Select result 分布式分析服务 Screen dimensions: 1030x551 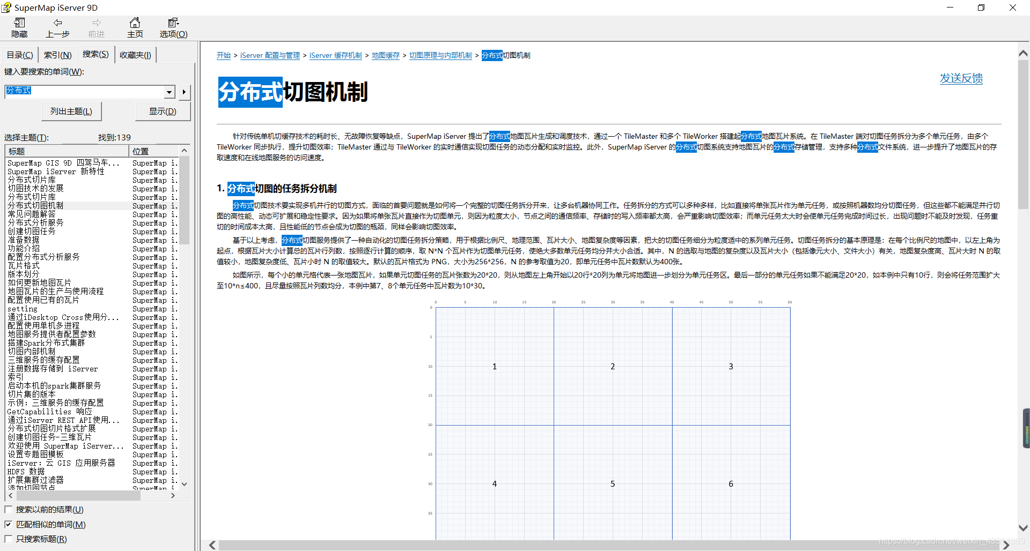pyautogui.click(x=35, y=223)
